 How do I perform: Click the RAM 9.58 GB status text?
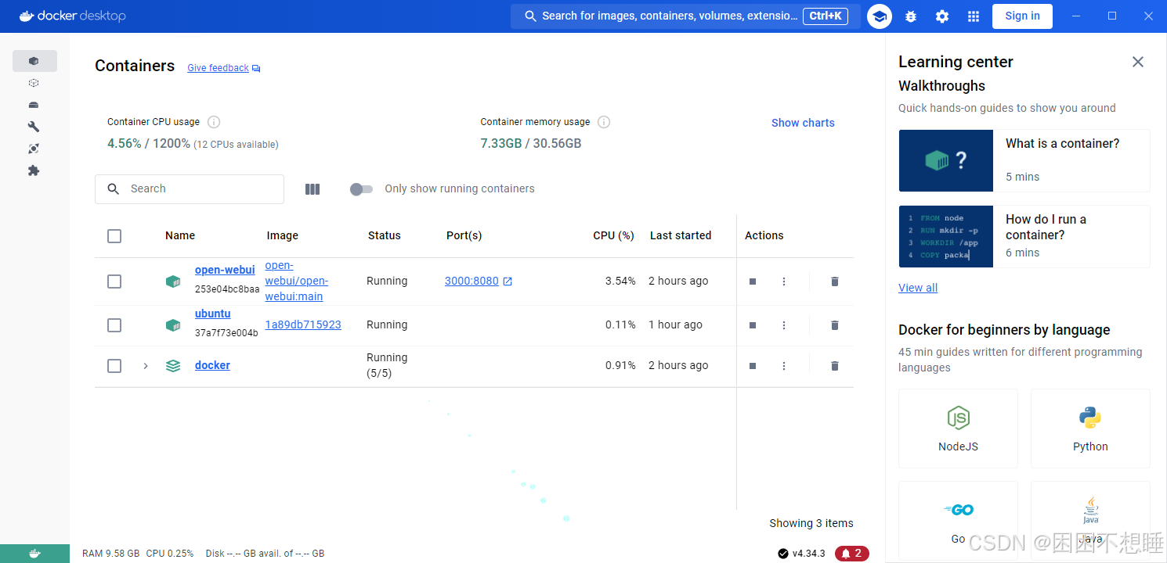[x=111, y=554]
